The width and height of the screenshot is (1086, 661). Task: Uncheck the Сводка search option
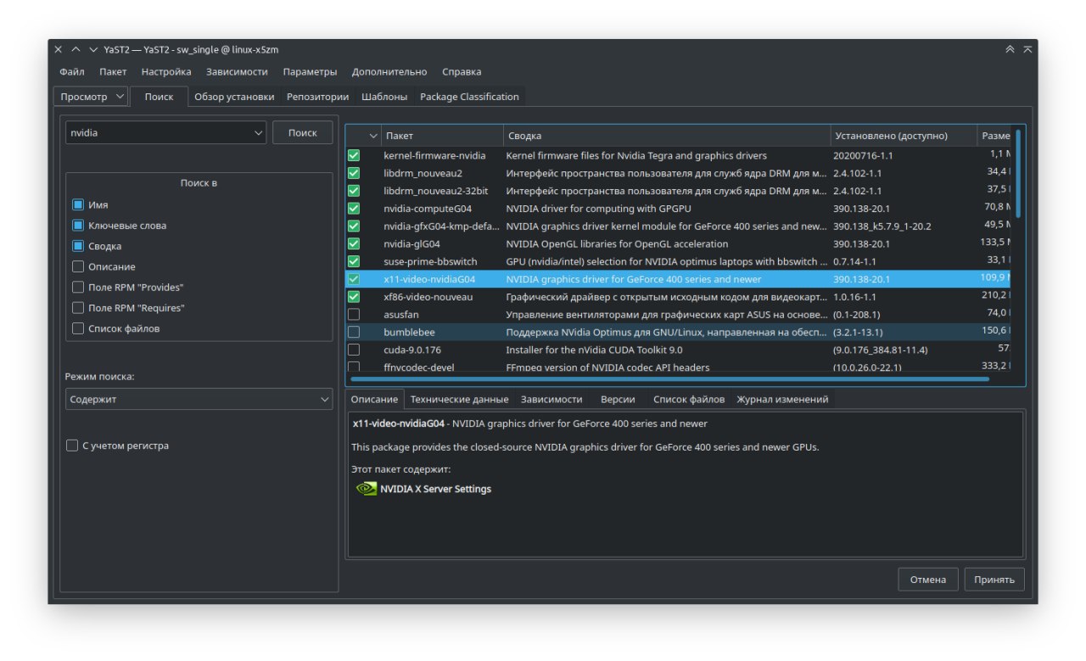pyautogui.click(x=78, y=246)
